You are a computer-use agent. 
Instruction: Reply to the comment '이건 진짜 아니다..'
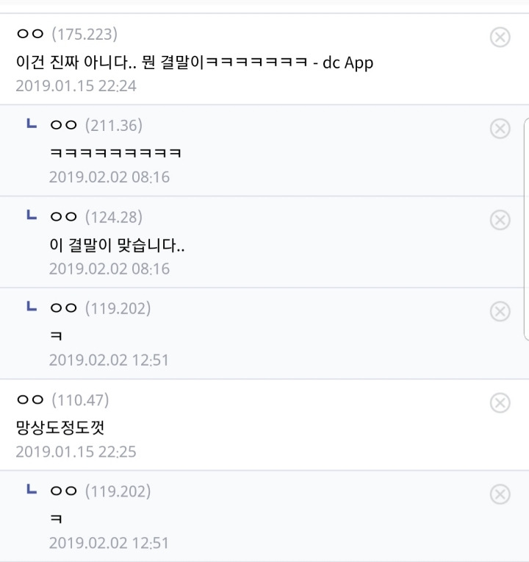[195, 63]
